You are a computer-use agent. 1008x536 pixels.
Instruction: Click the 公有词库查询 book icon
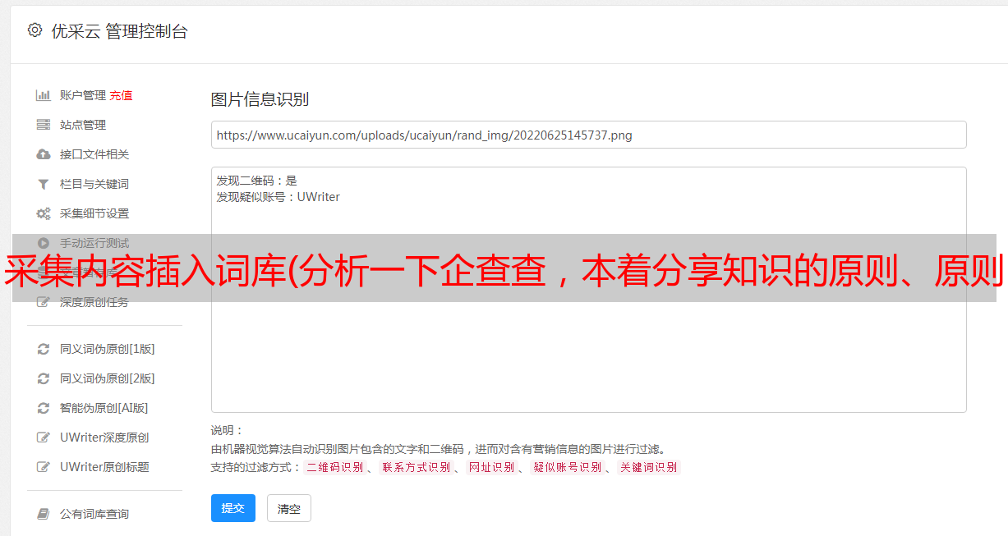pos(44,514)
